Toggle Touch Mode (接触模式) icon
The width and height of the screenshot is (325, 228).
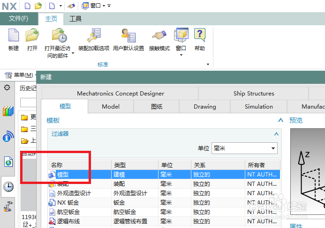pos(159,35)
